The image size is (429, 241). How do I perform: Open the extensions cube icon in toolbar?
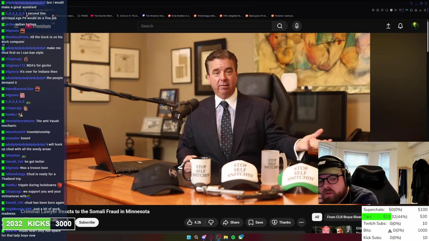point(411,10)
